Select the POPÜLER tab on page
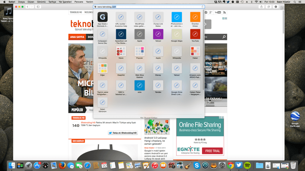The height and width of the screenshot is (171, 305). [x=77, y=110]
